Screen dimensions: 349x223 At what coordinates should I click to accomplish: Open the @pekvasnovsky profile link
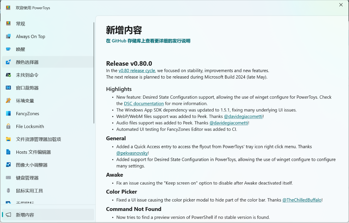(x=132, y=153)
